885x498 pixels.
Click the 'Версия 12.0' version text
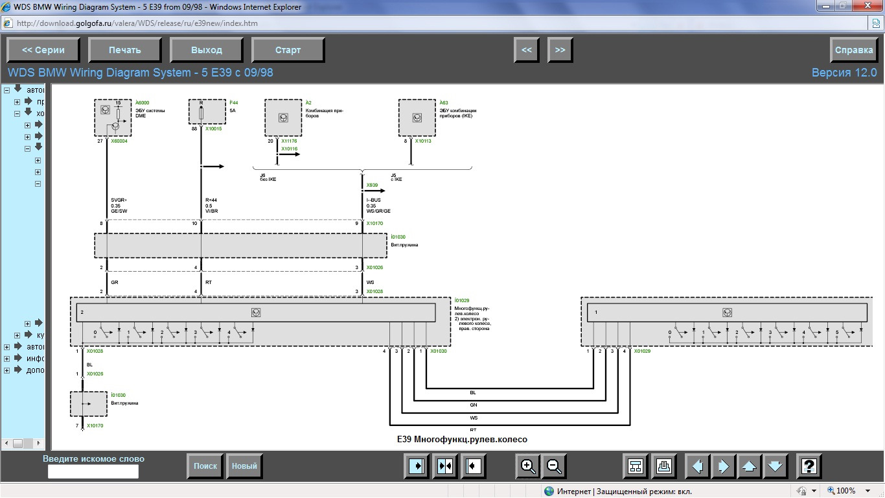[844, 73]
